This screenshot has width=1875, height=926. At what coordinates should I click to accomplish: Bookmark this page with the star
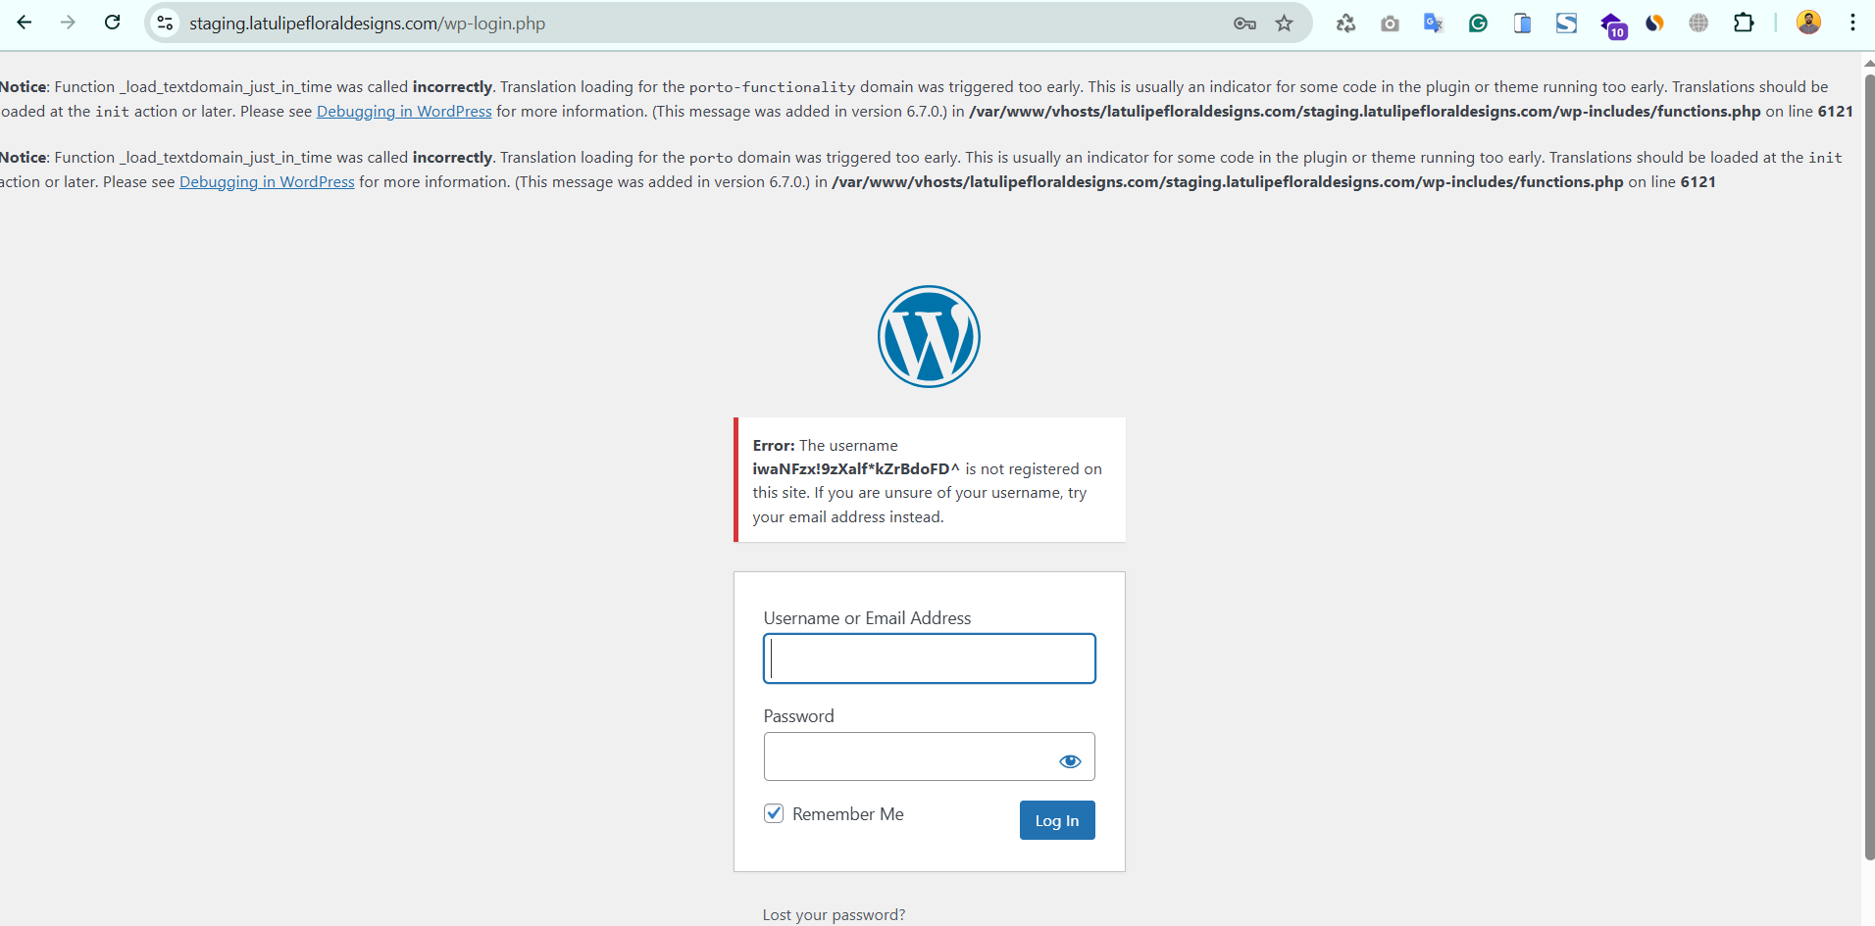click(x=1285, y=24)
